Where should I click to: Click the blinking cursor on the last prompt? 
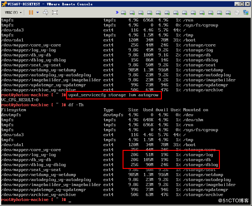(x=70, y=201)
